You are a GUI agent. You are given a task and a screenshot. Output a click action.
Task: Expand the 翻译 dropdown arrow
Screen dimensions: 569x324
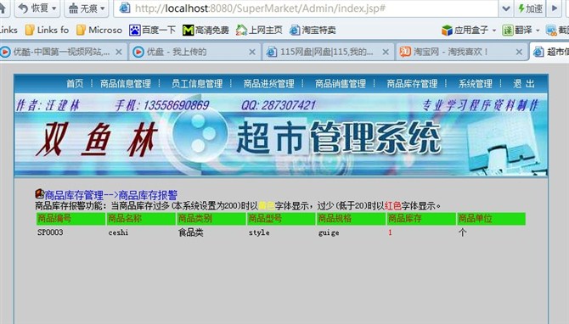(538, 30)
